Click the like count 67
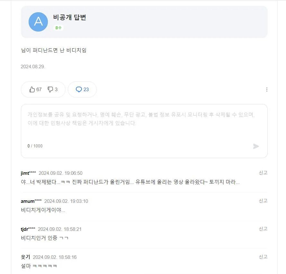Viewport: 286px width, 274px height. coord(39,90)
